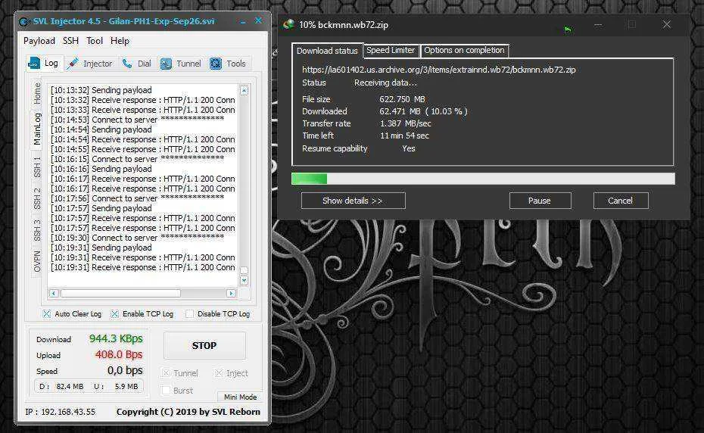Open the Payload menu
Viewport: 704px width, 433px height.
(x=39, y=41)
